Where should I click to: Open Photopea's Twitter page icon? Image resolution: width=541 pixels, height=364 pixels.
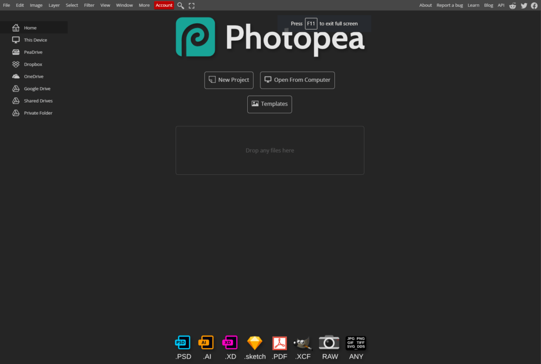click(524, 5)
